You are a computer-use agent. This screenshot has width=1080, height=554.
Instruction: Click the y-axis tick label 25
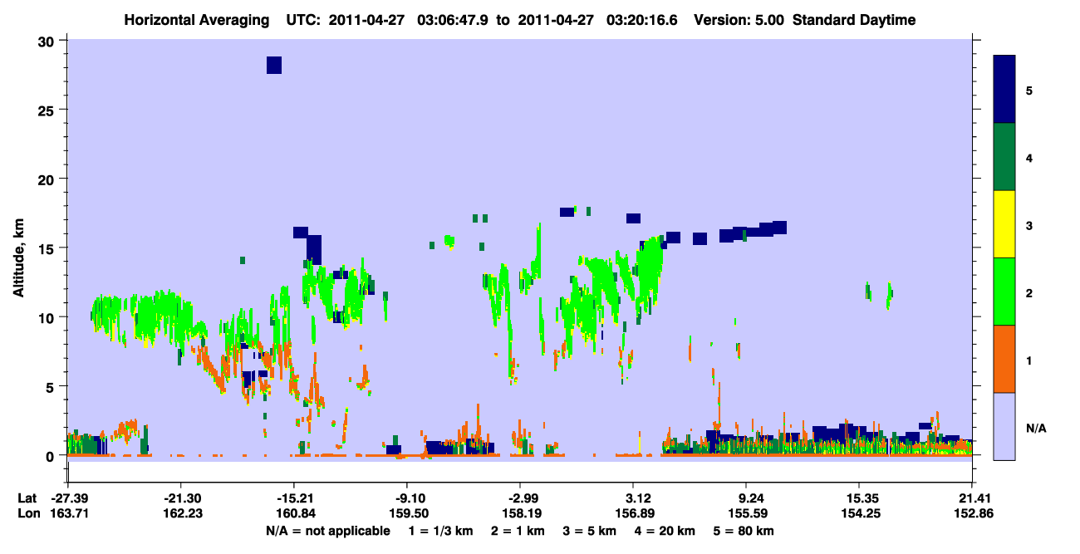pyautogui.click(x=48, y=110)
